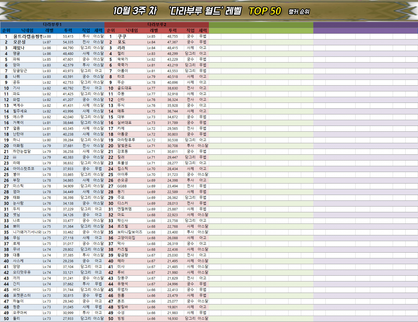Click the 레벨 column header under 다라부루1

(x=49, y=30)
